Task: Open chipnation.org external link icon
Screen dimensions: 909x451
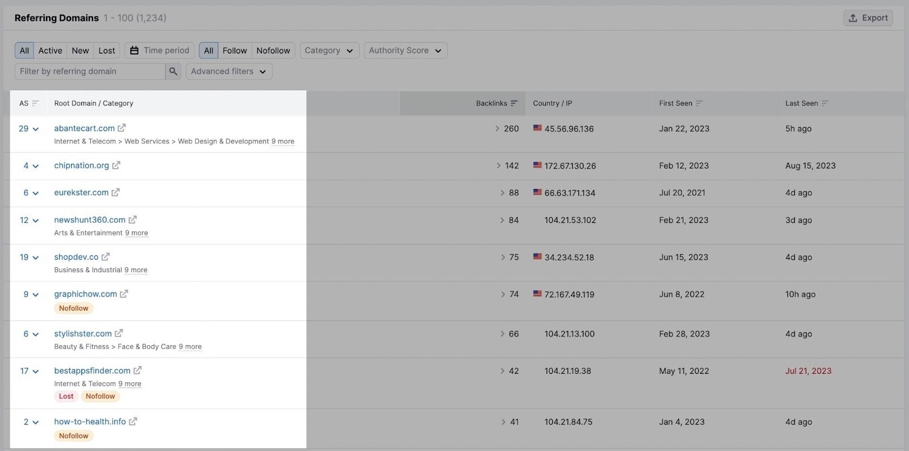Action: [116, 166]
